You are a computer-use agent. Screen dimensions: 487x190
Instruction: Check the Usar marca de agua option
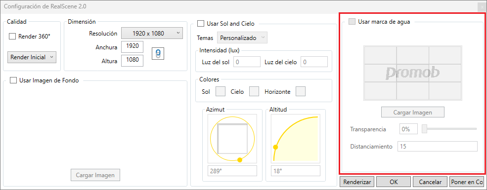pos(352,22)
